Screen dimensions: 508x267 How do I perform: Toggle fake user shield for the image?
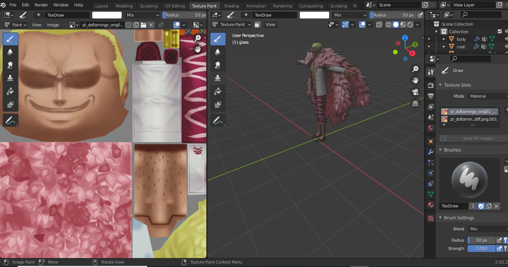(128, 25)
